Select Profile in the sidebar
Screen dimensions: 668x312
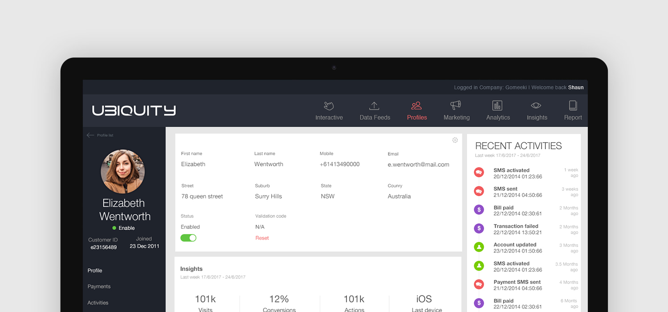[95, 271]
